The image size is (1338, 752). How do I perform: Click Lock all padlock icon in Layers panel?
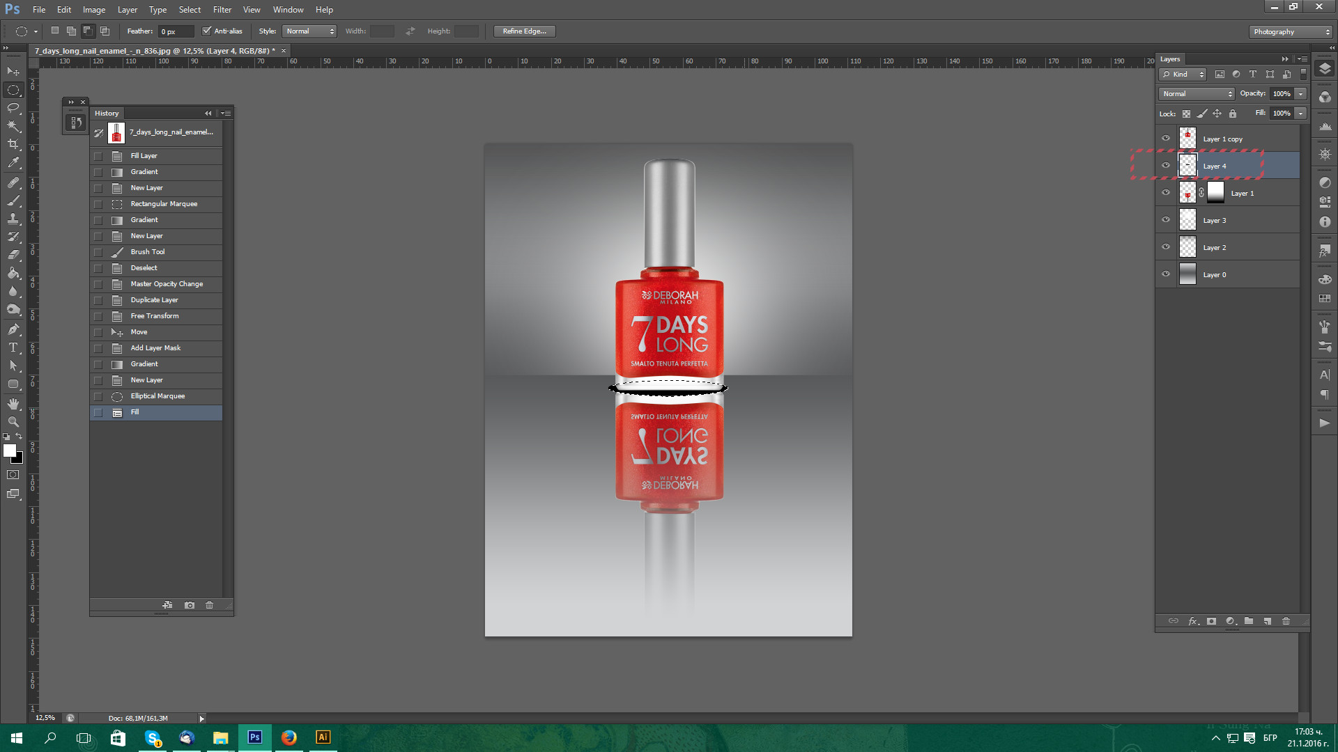tap(1233, 113)
